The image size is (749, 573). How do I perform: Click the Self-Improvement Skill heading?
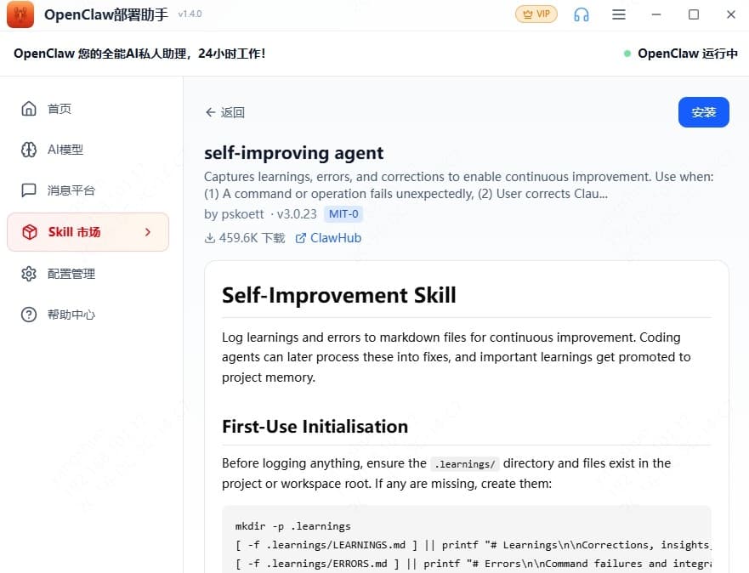coord(339,295)
